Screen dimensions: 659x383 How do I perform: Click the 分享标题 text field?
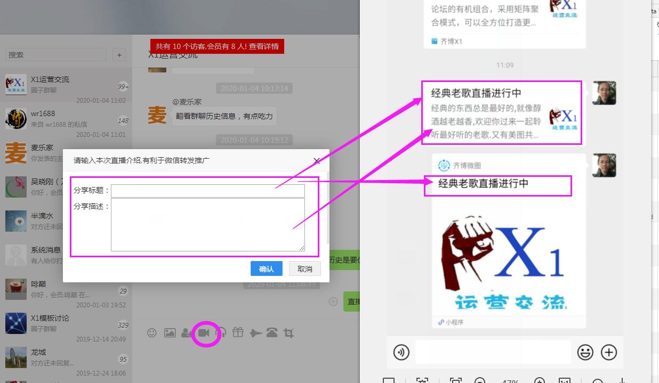click(x=207, y=191)
